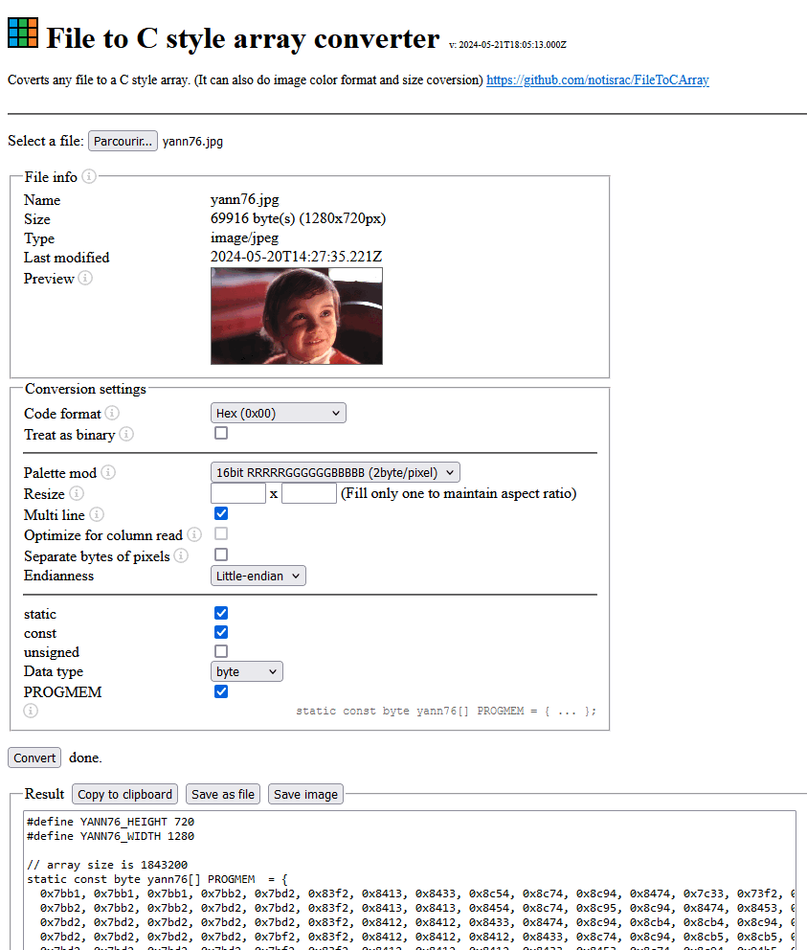
Task: Click the Resize info icon
Action: 77,494
